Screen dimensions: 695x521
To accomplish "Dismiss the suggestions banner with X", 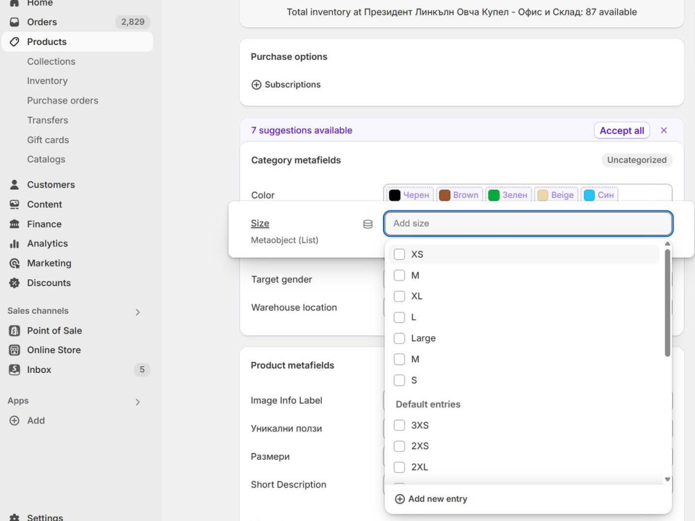I will point(664,131).
